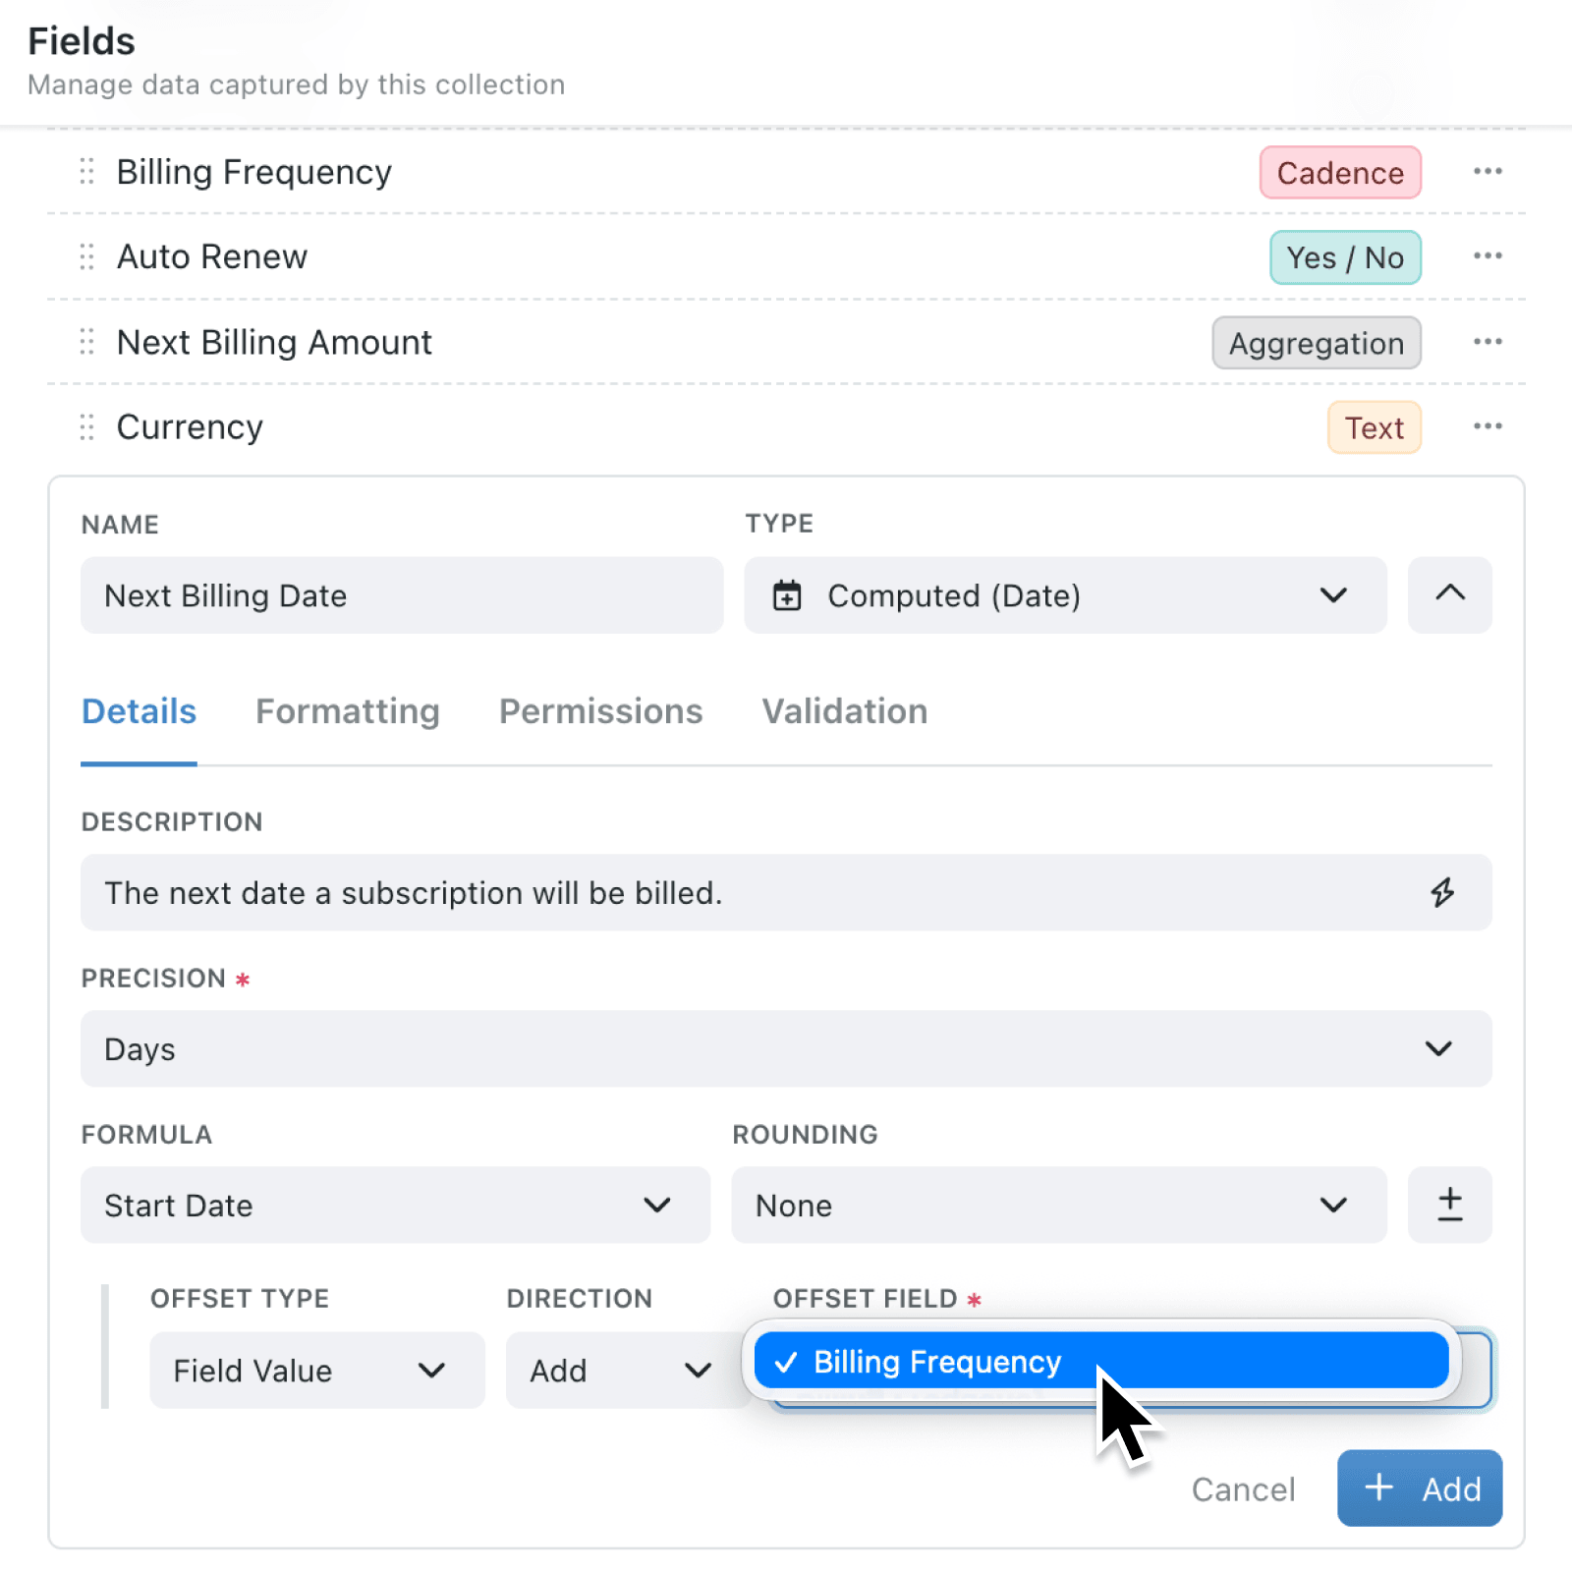
Task: Switch to the Validation tab
Action: pyautogui.click(x=844, y=710)
